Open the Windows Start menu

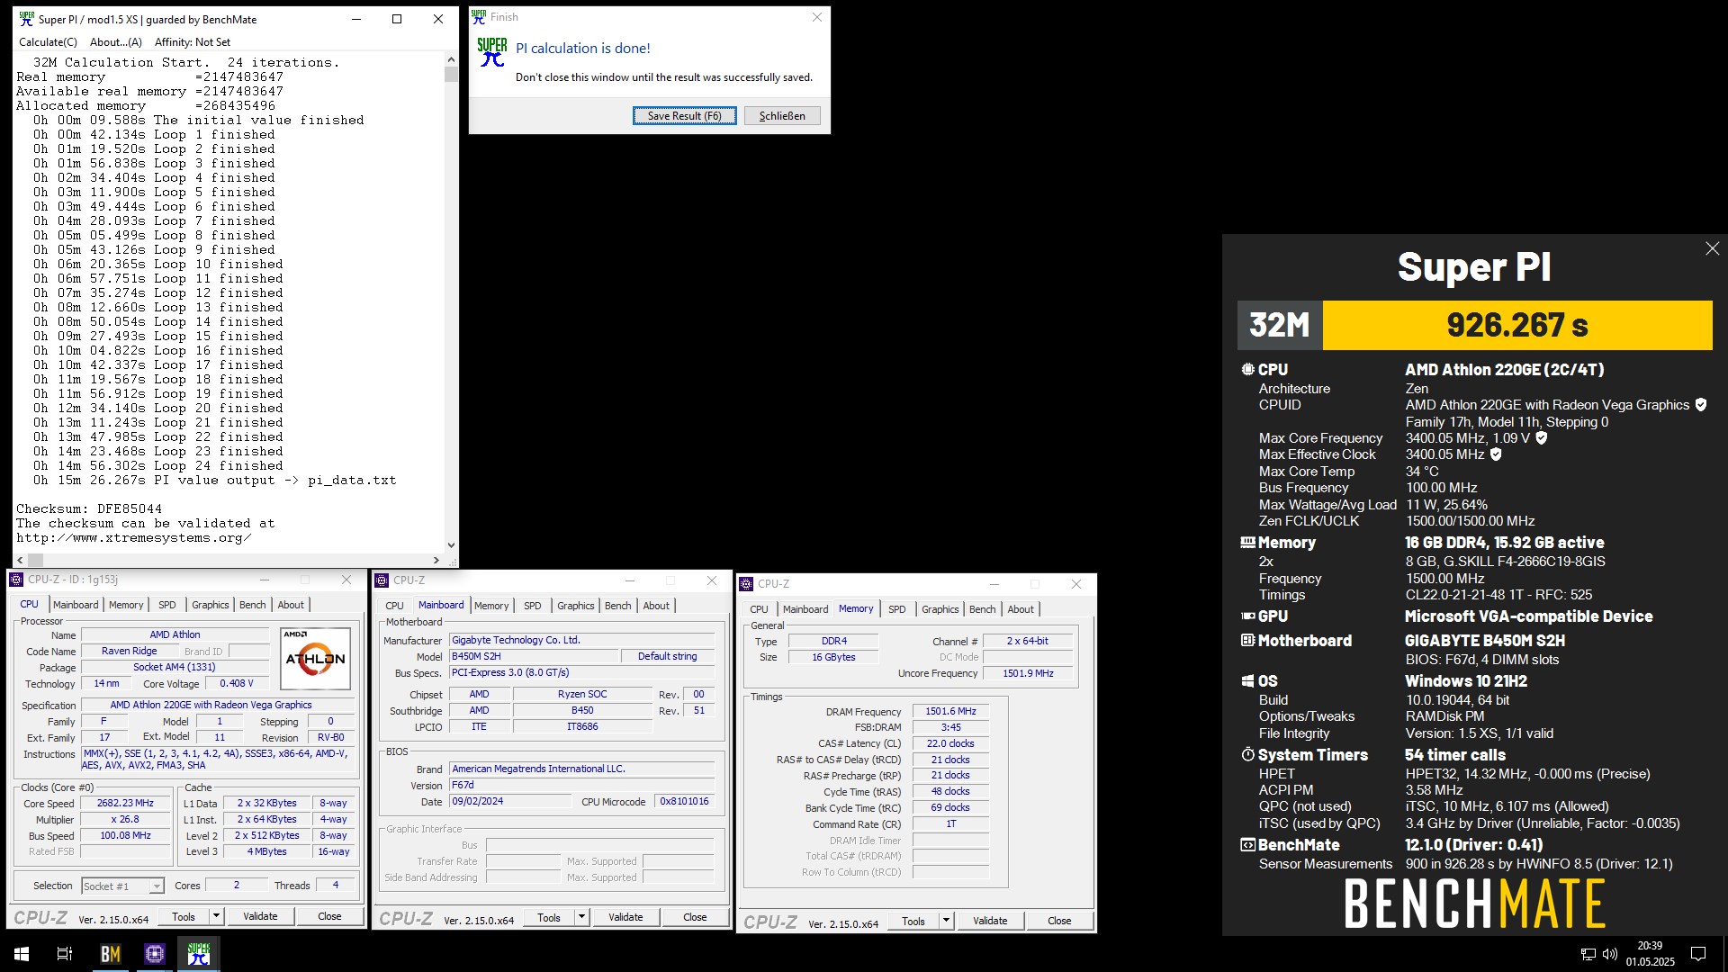point(22,954)
